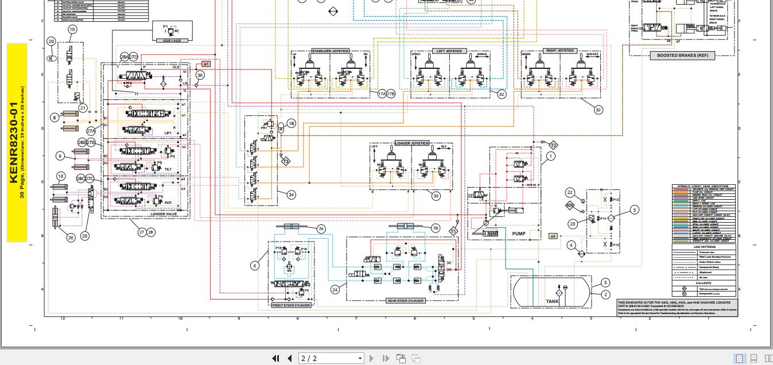Toggle the two-page facing view mode
This screenshot has width=773, height=365.
[x=767, y=358]
